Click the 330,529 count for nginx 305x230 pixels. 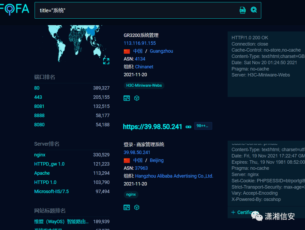(101, 155)
